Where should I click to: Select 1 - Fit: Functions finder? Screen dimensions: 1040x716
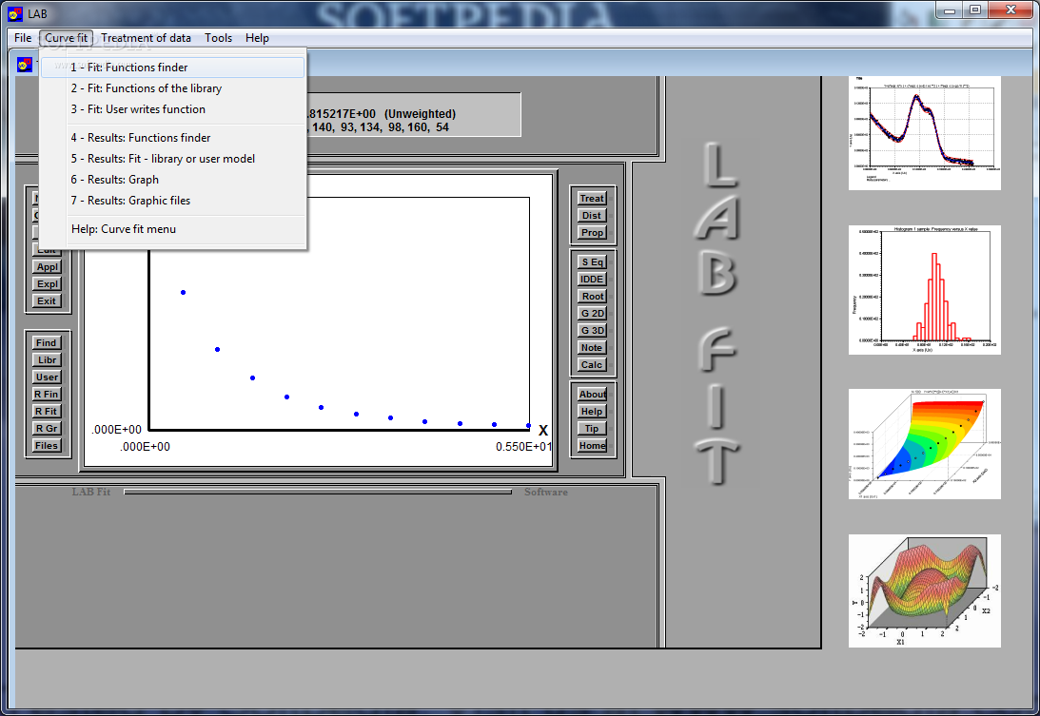coord(172,67)
